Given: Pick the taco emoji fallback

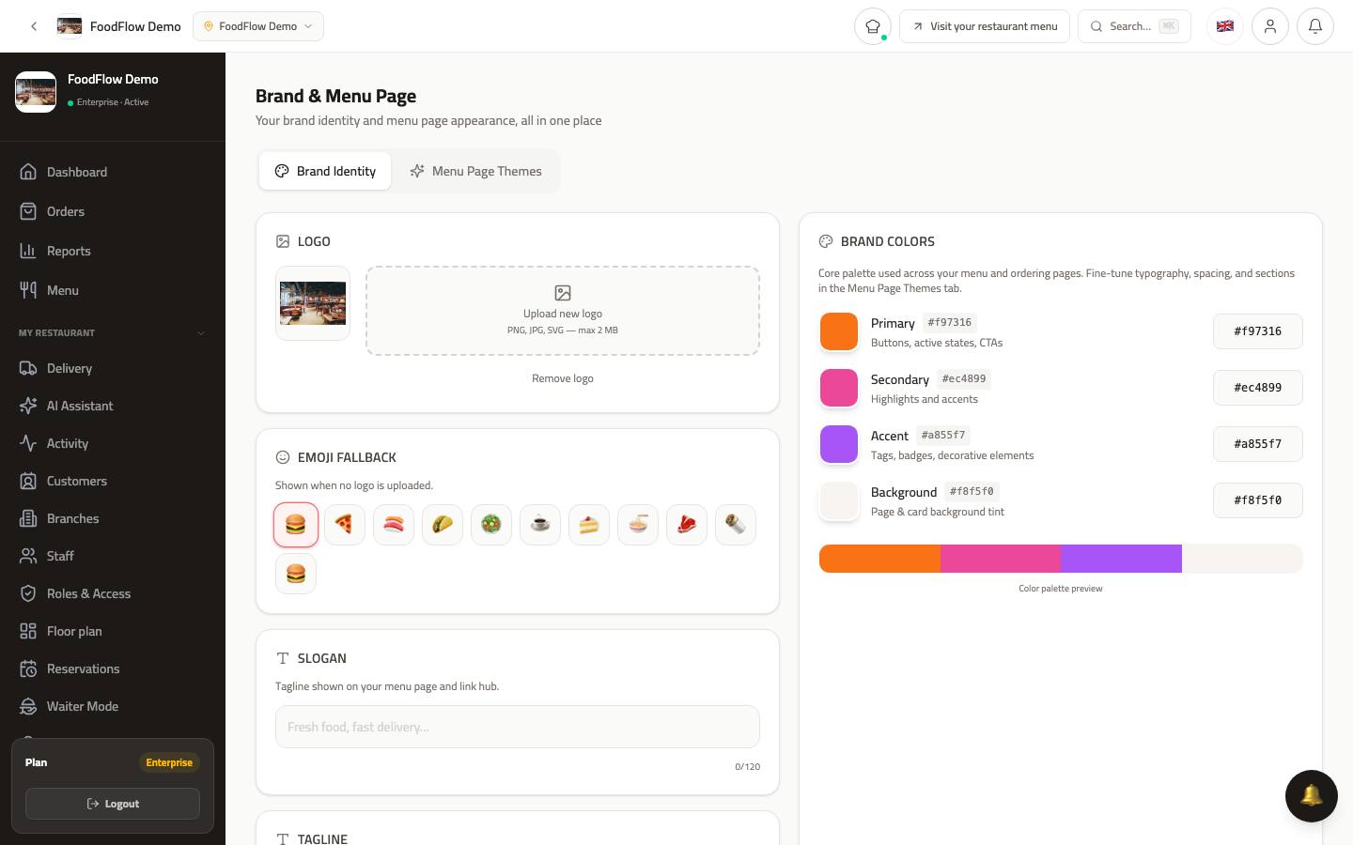Looking at the screenshot, I should click(x=443, y=525).
